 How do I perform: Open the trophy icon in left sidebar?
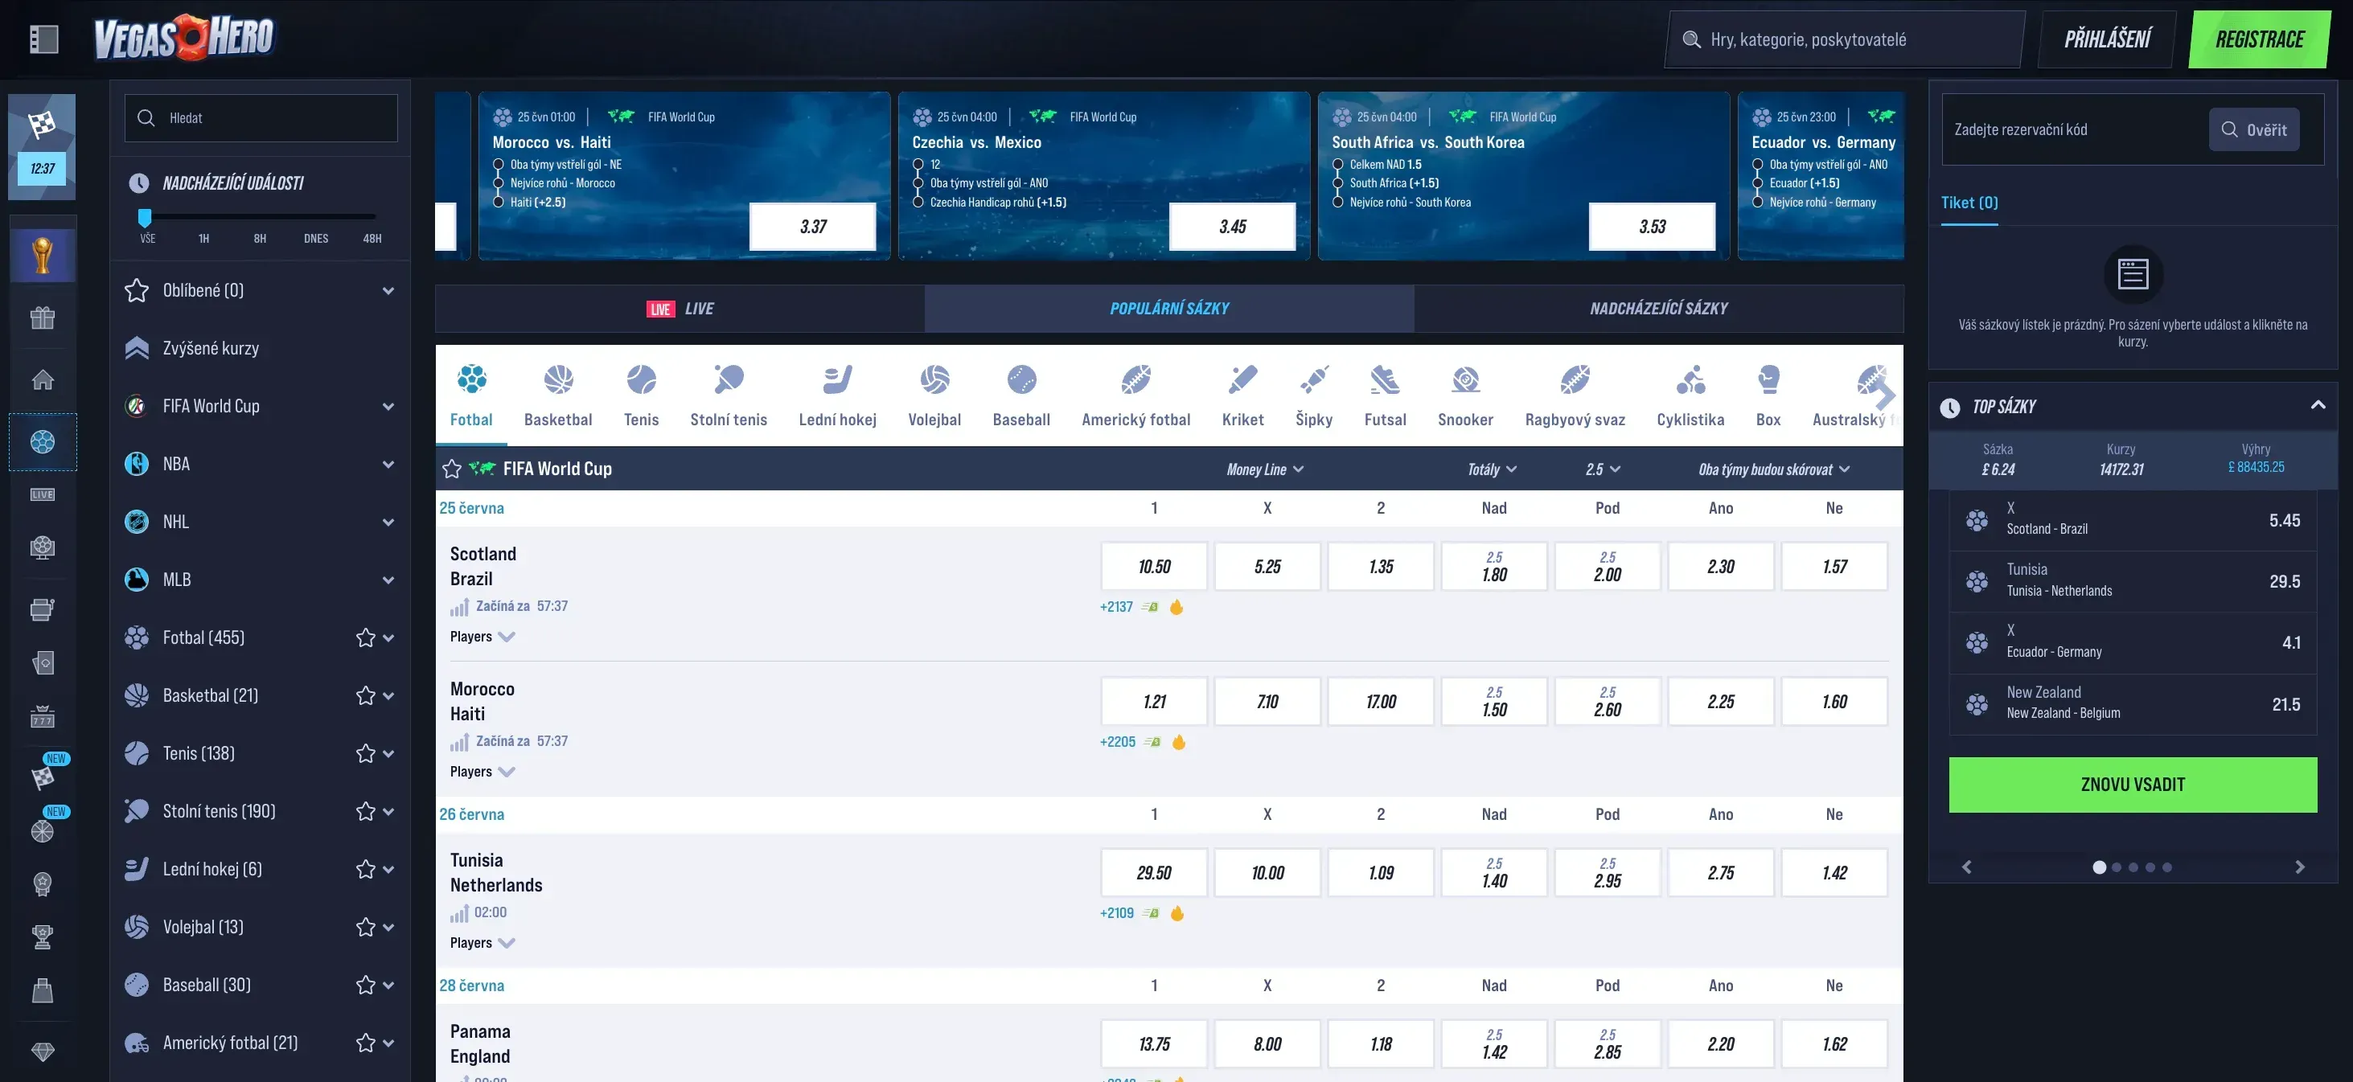coord(43,256)
